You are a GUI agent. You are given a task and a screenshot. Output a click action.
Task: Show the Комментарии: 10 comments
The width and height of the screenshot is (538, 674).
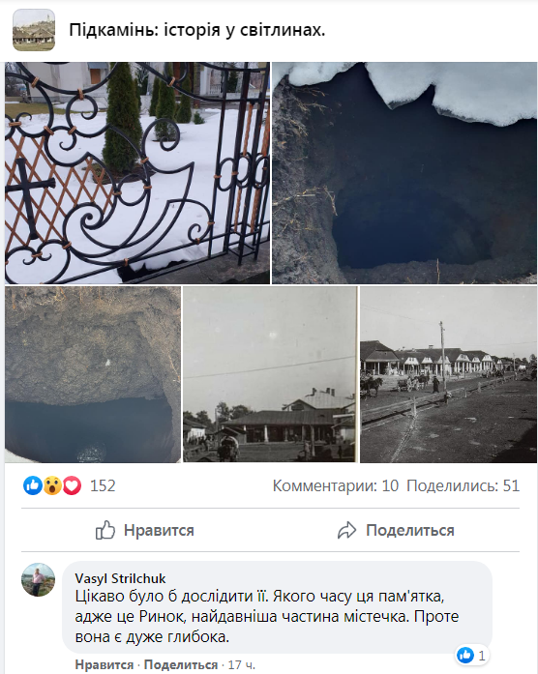(336, 485)
